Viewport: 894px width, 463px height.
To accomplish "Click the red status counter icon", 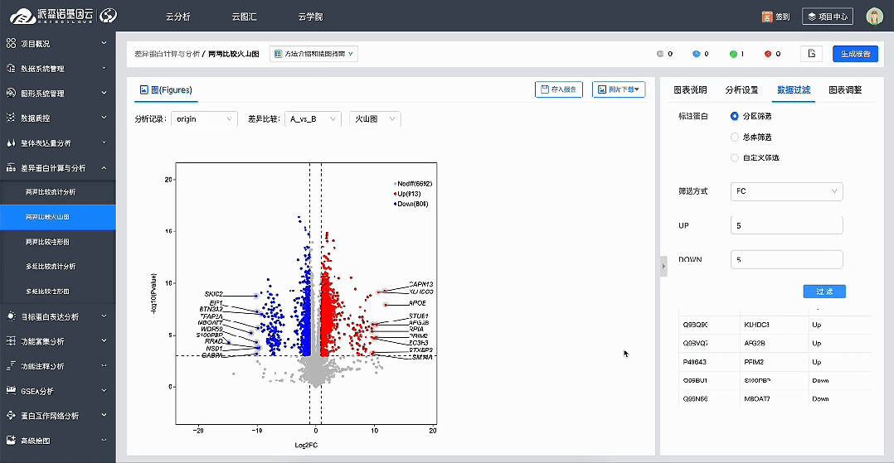I will click(768, 54).
